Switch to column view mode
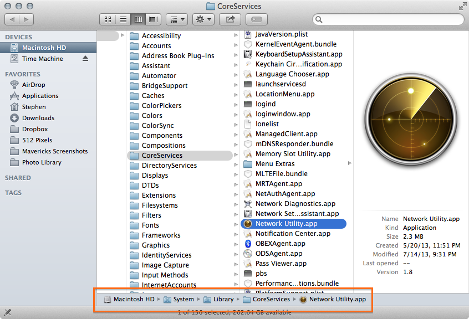Image resolution: width=469 pixels, height=319 pixels. [138, 20]
